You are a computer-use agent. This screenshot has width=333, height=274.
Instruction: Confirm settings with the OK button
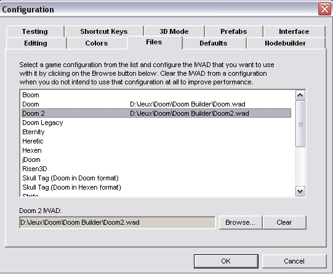click(x=226, y=261)
